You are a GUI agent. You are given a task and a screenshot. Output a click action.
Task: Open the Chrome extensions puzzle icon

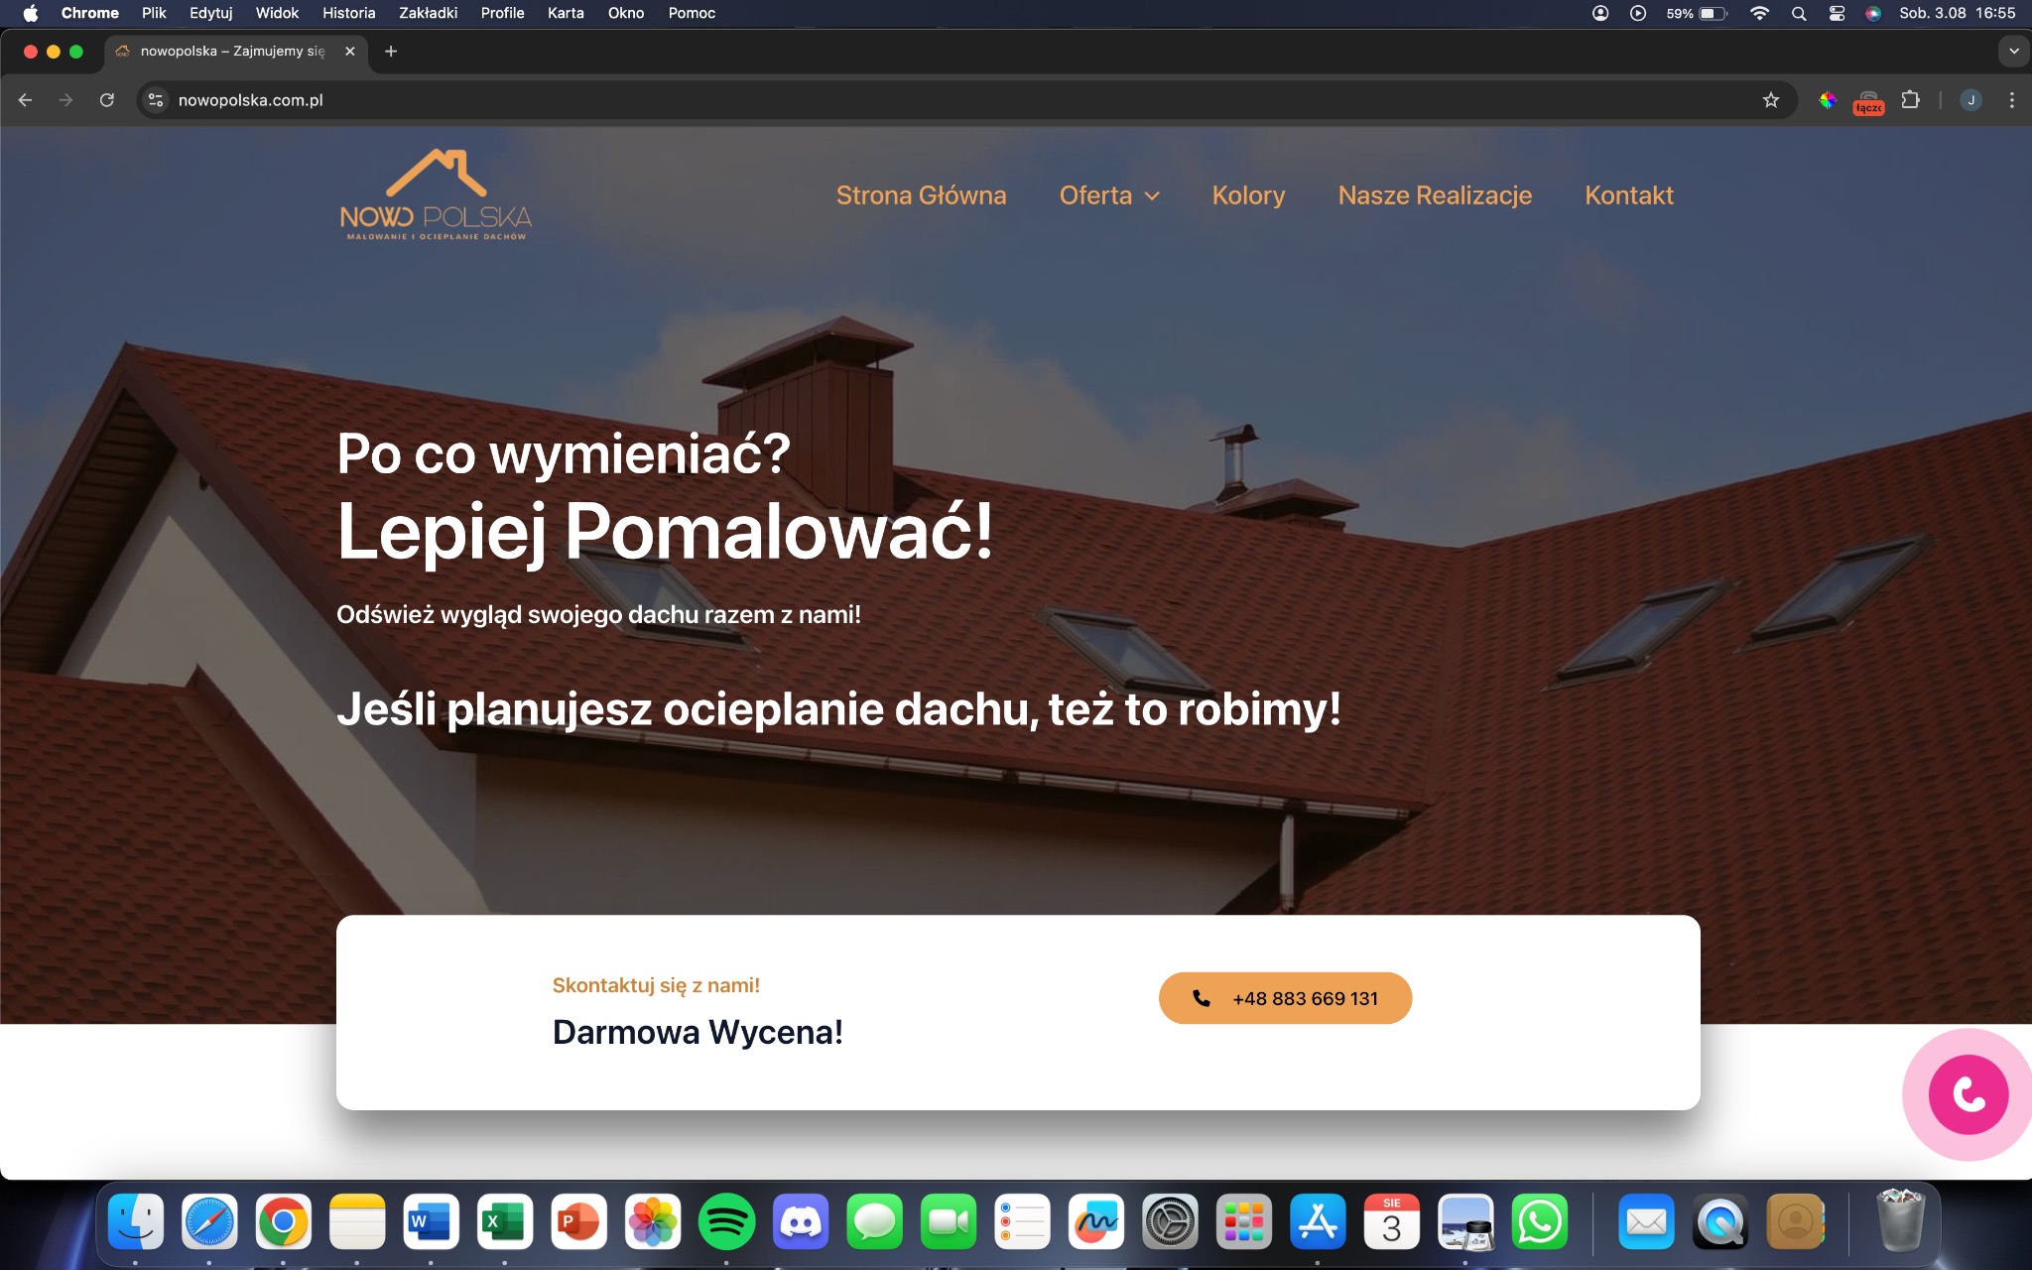pyautogui.click(x=1909, y=99)
